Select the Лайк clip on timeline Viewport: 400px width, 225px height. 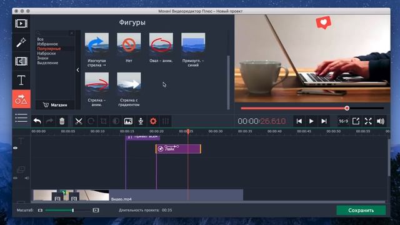(178, 149)
